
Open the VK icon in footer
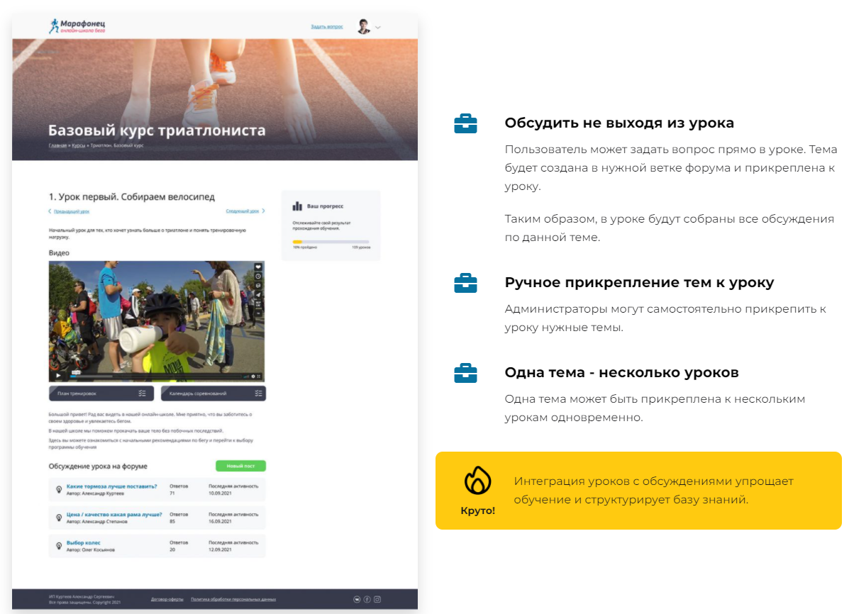(357, 599)
